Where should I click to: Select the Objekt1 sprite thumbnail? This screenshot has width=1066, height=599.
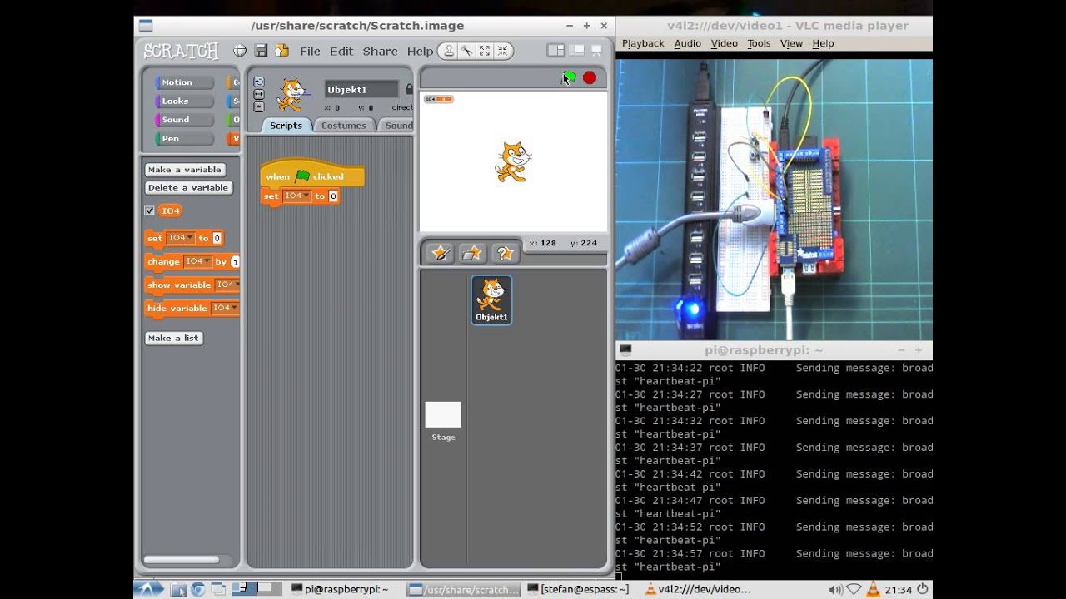point(491,299)
